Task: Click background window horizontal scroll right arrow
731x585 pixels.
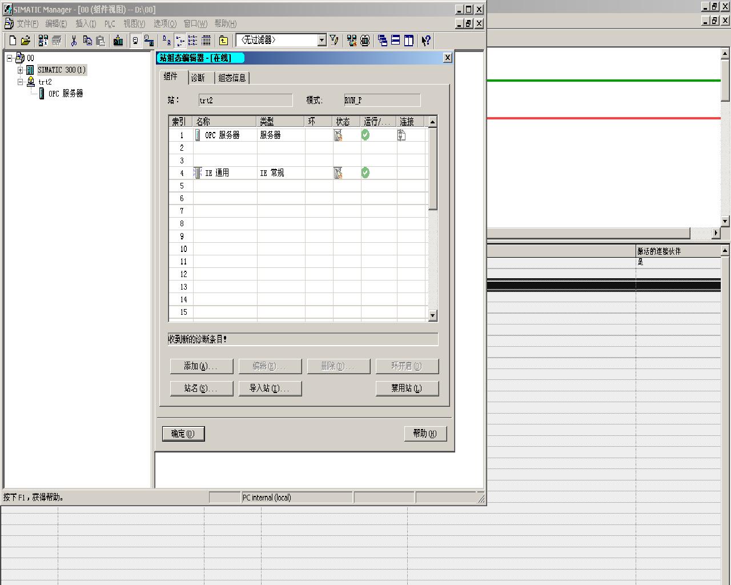Action: coord(716,233)
